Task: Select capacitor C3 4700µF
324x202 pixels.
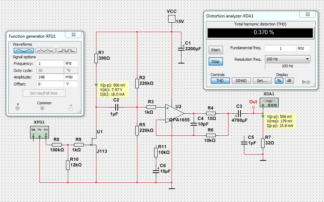Action: 240,113
